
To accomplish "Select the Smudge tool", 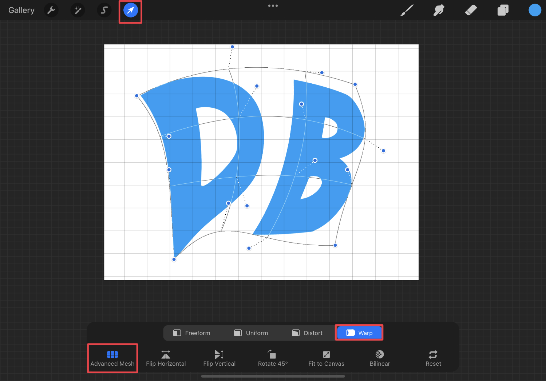I will point(439,10).
